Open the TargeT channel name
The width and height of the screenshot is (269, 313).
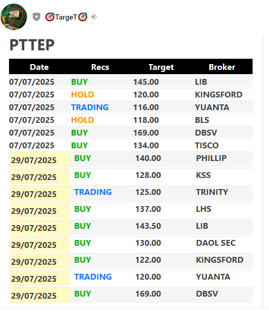point(66,17)
